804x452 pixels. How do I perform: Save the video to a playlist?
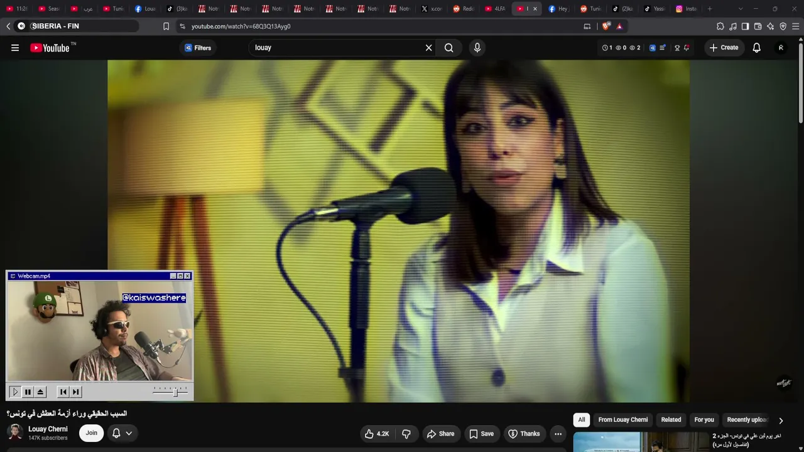pos(482,434)
